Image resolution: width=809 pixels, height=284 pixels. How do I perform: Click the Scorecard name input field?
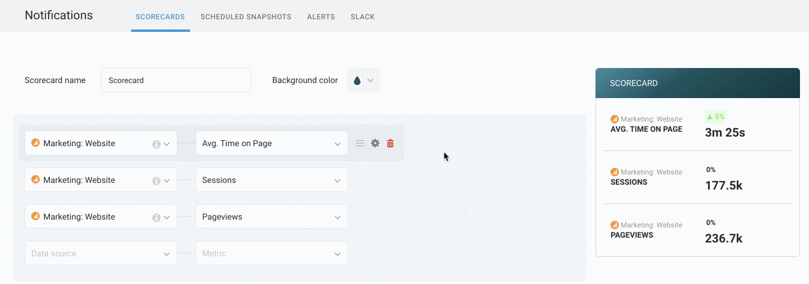coord(176,81)
